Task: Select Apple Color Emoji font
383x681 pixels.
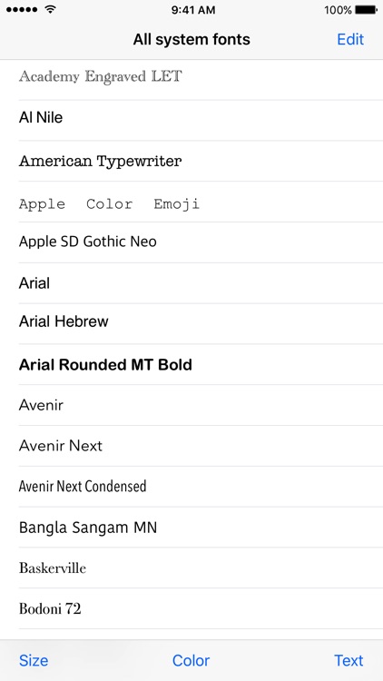Action: 191,202
